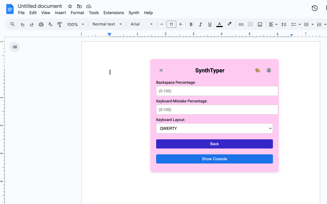
Task: Insert an image using the toolbar icon
Action: (x=260, y=24)
